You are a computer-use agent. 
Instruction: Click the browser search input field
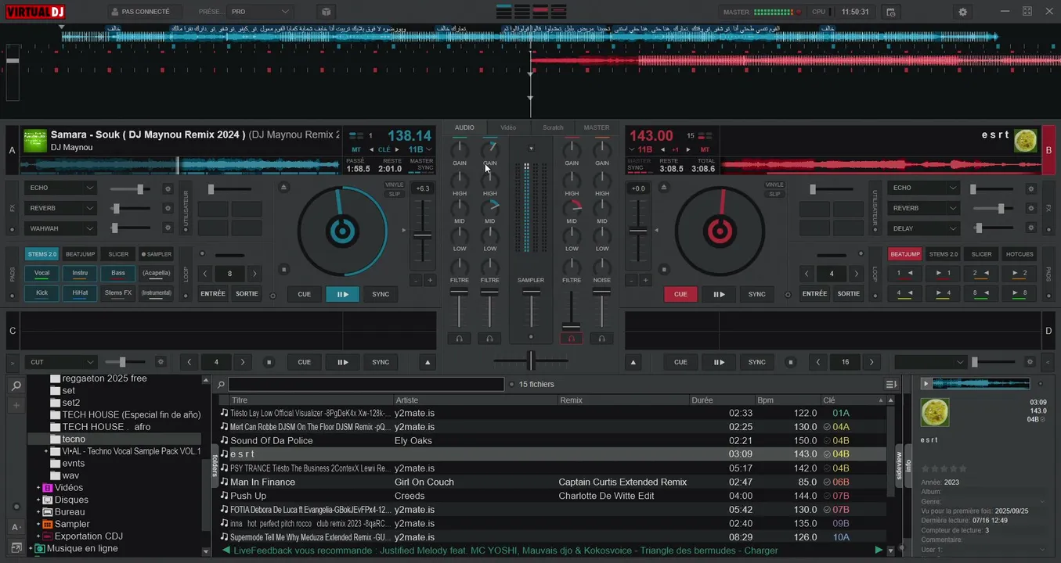point(366,384)
